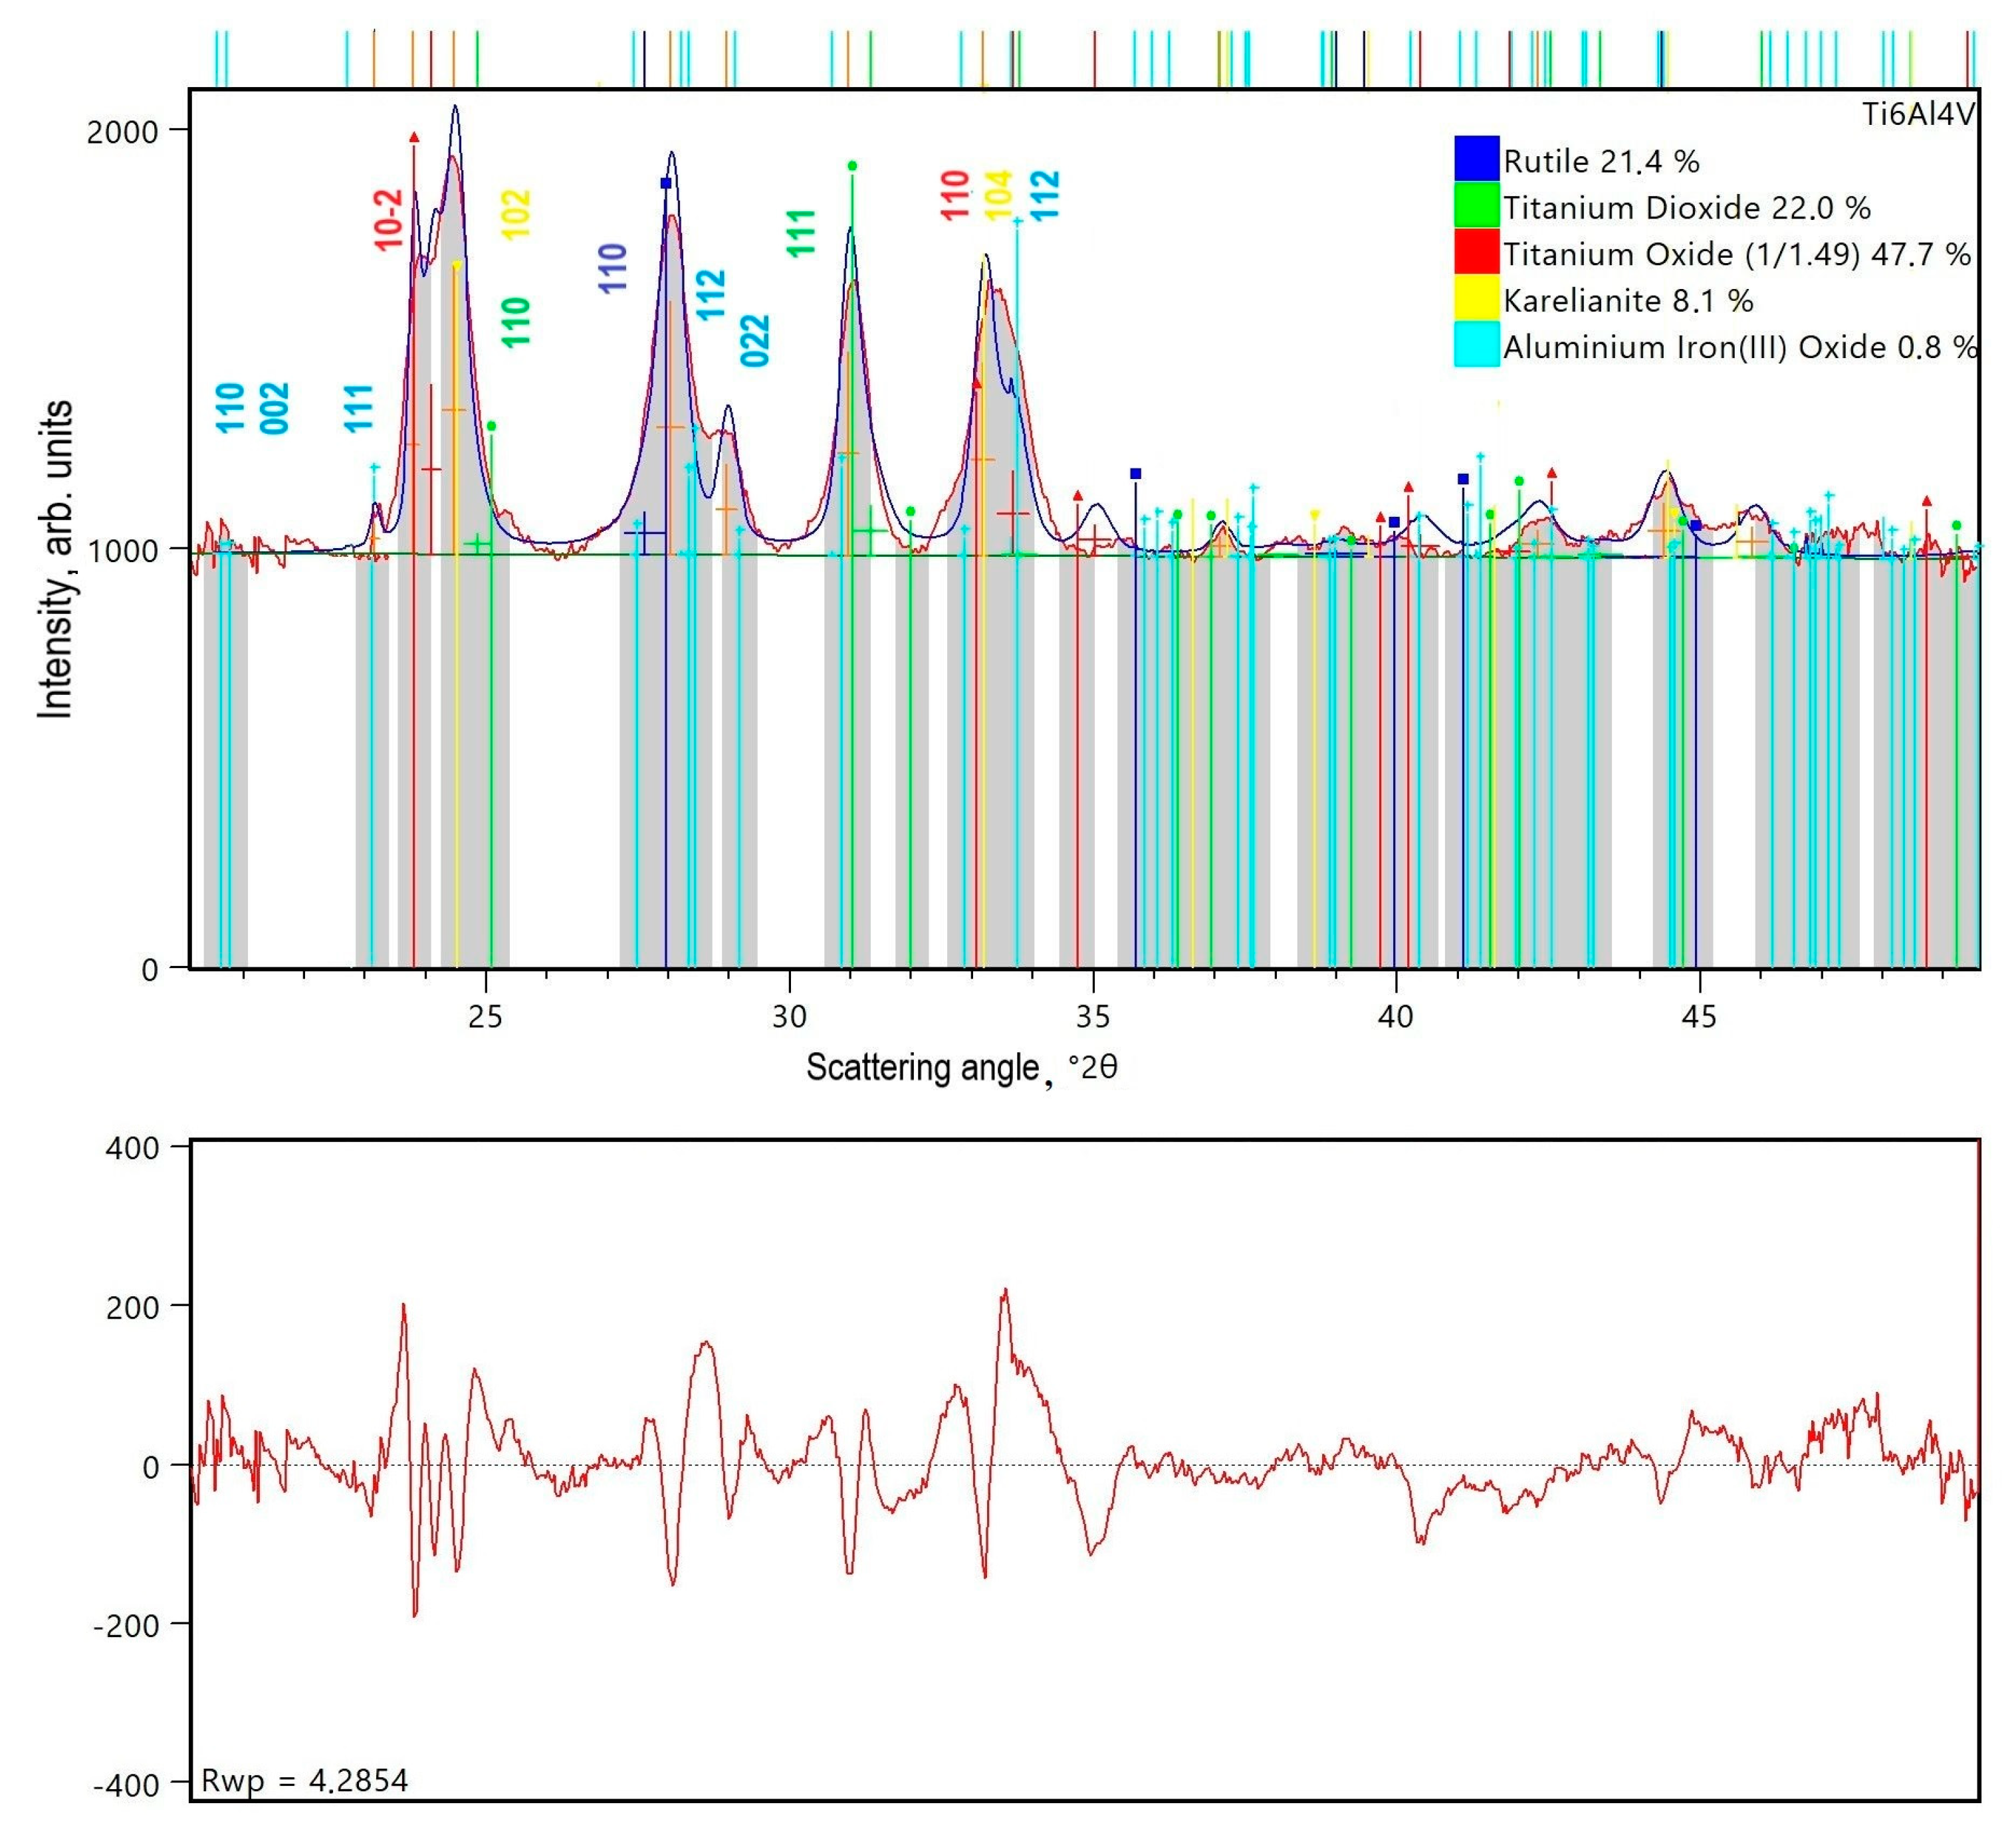Select the Karelianite 8.1 % legend label

coord(1628,301)
